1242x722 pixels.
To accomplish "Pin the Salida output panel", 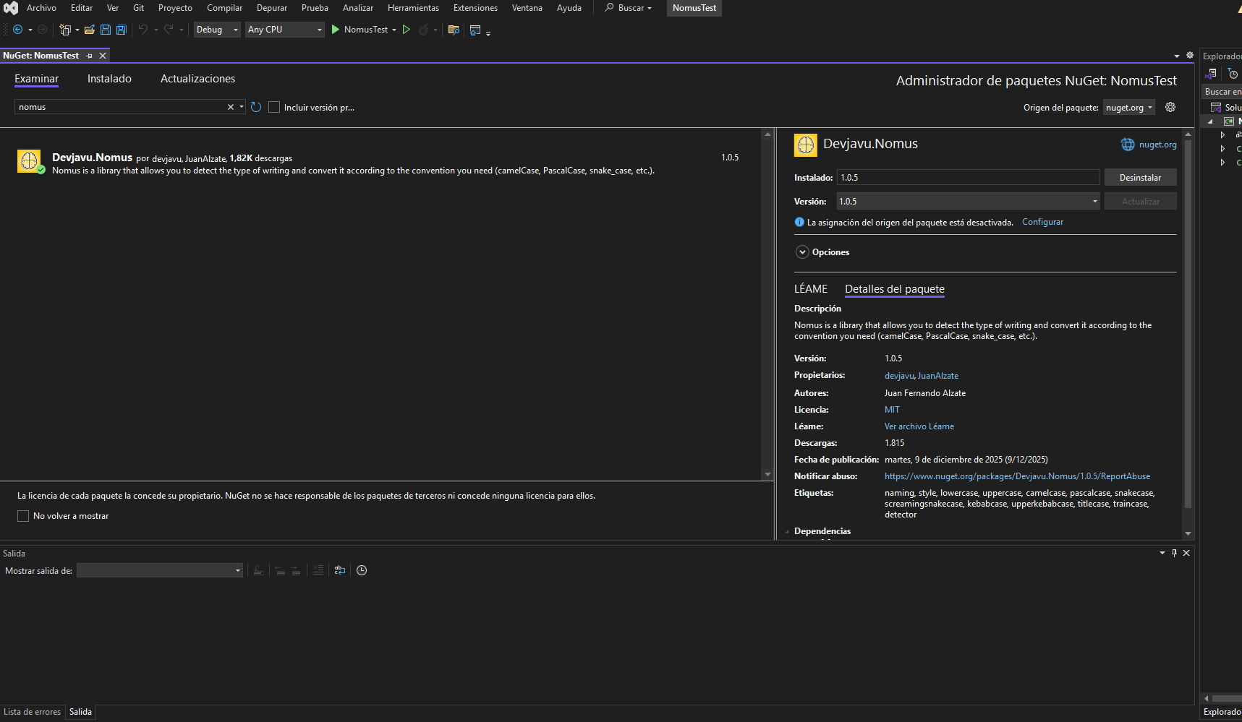I will pyautogui.click(x=1174, y=553).
